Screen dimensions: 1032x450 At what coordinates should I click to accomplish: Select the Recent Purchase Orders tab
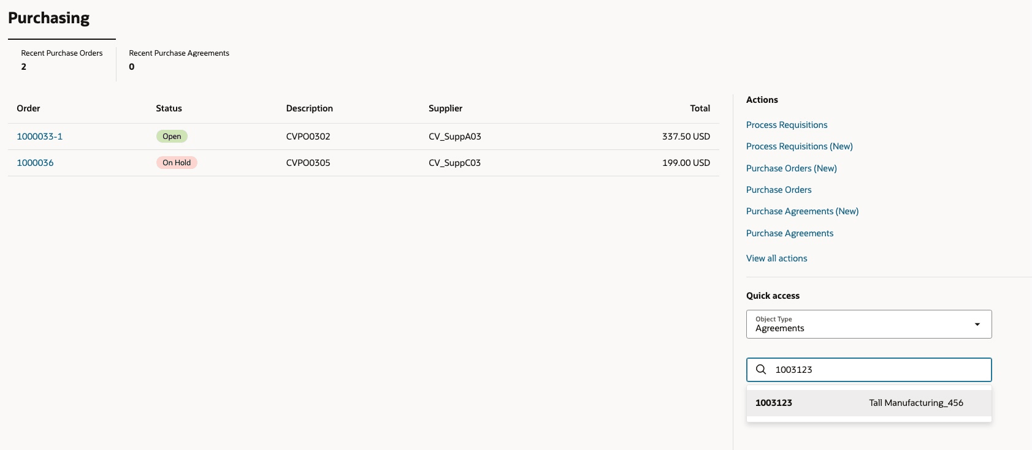[62, 60]
